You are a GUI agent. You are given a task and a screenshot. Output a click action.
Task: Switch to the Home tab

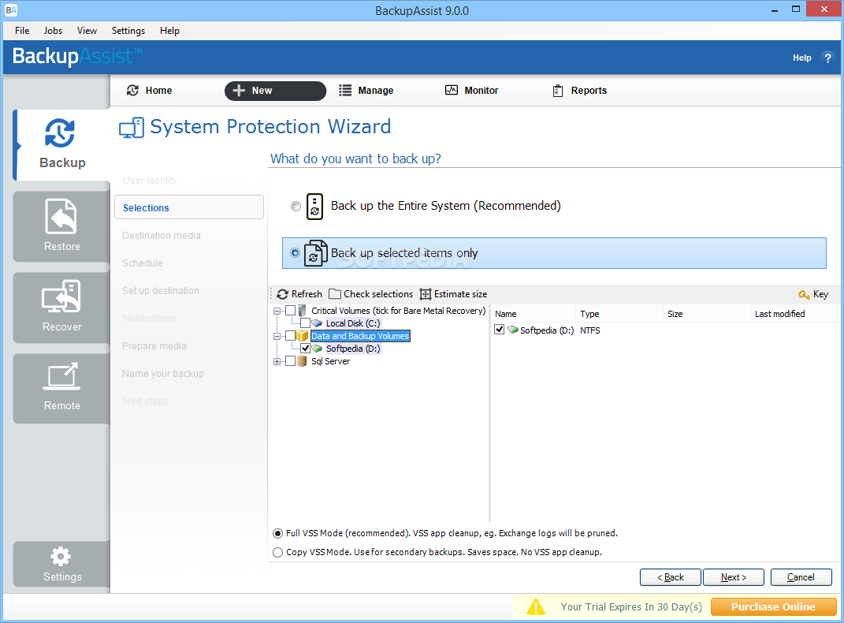coord(149,91)
